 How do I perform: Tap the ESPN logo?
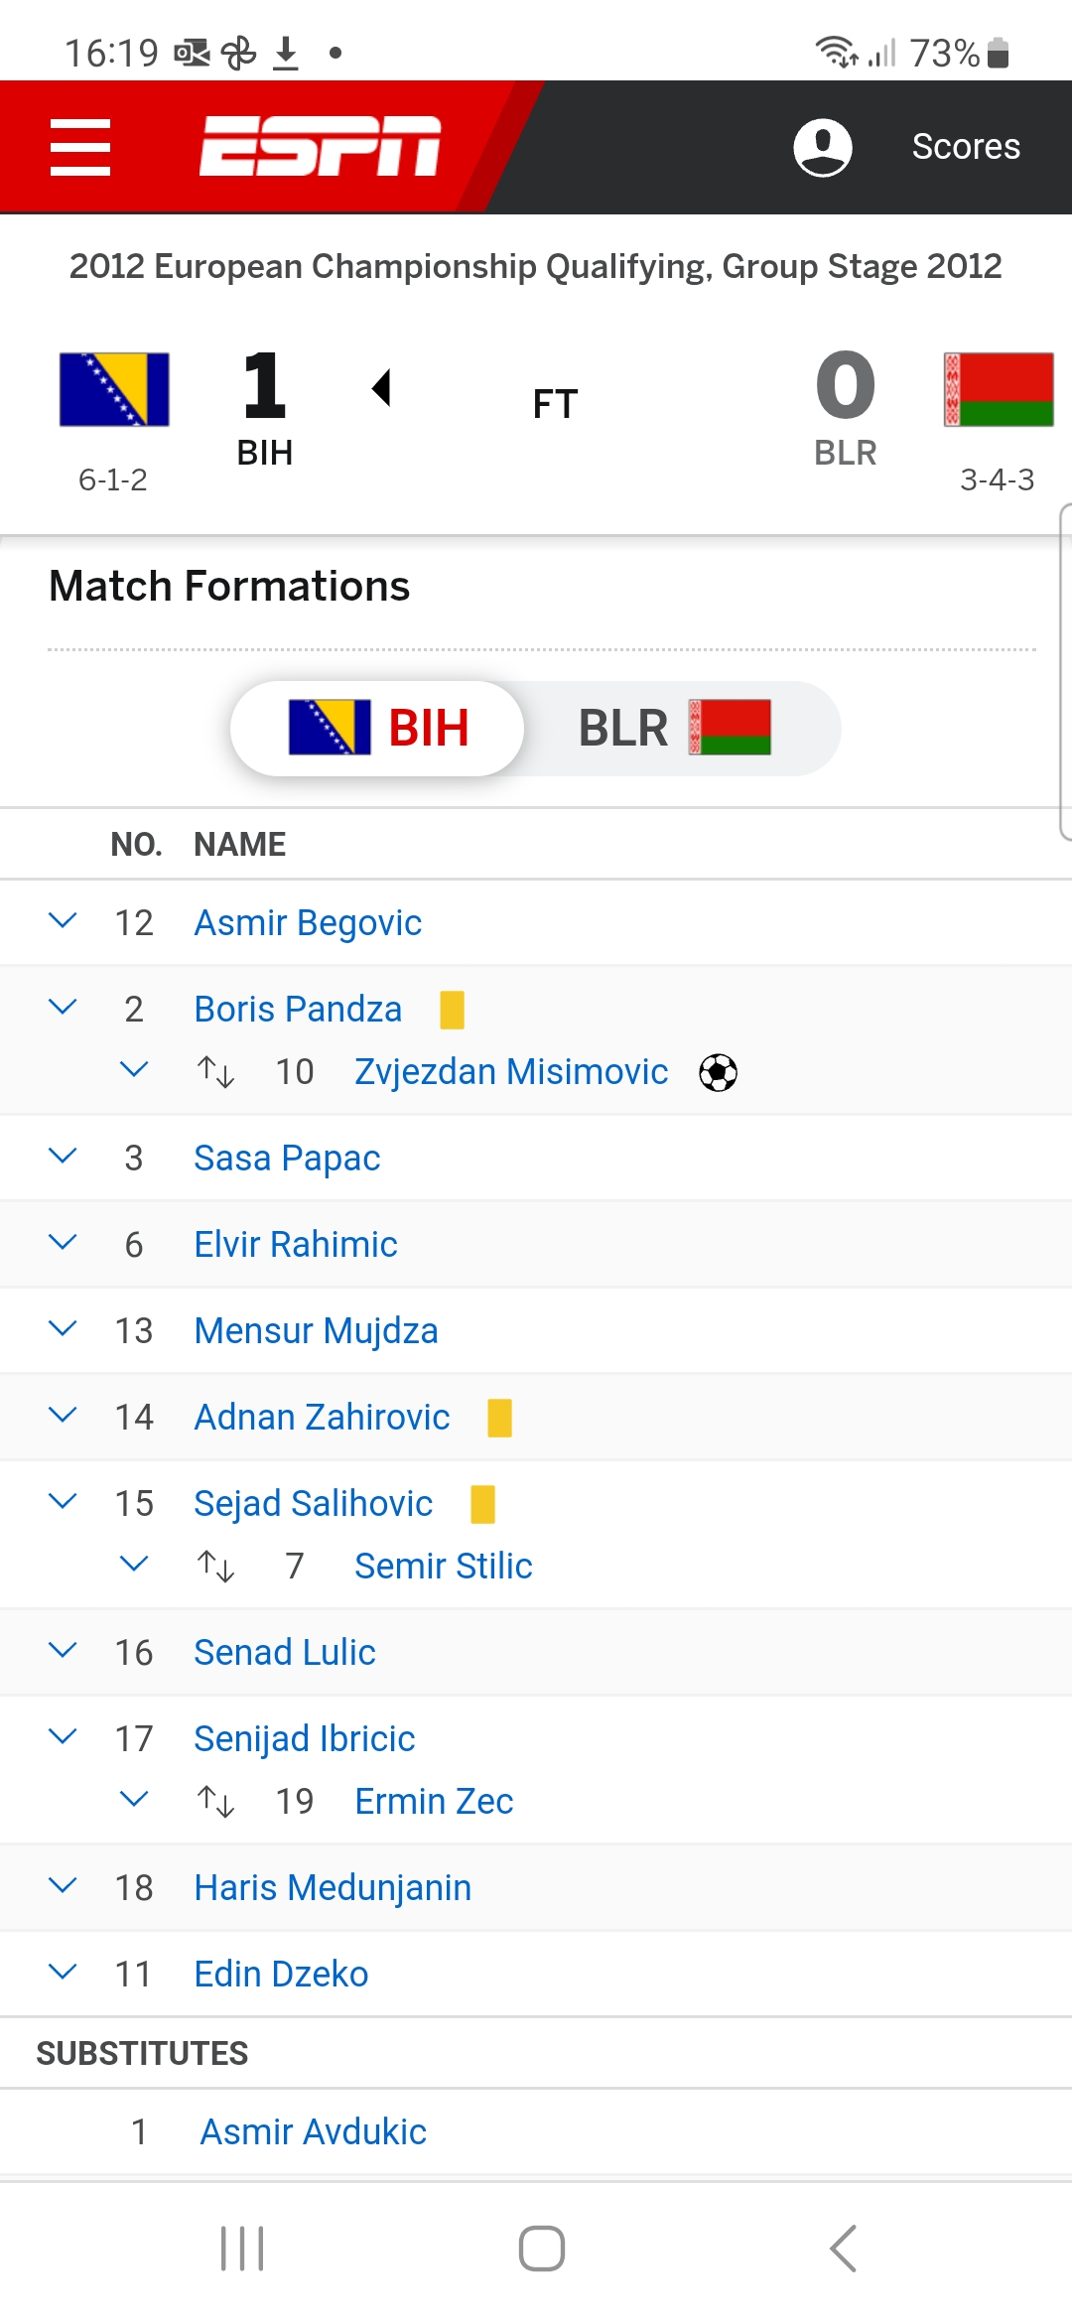pyautogui.click(x=320, y=146)
